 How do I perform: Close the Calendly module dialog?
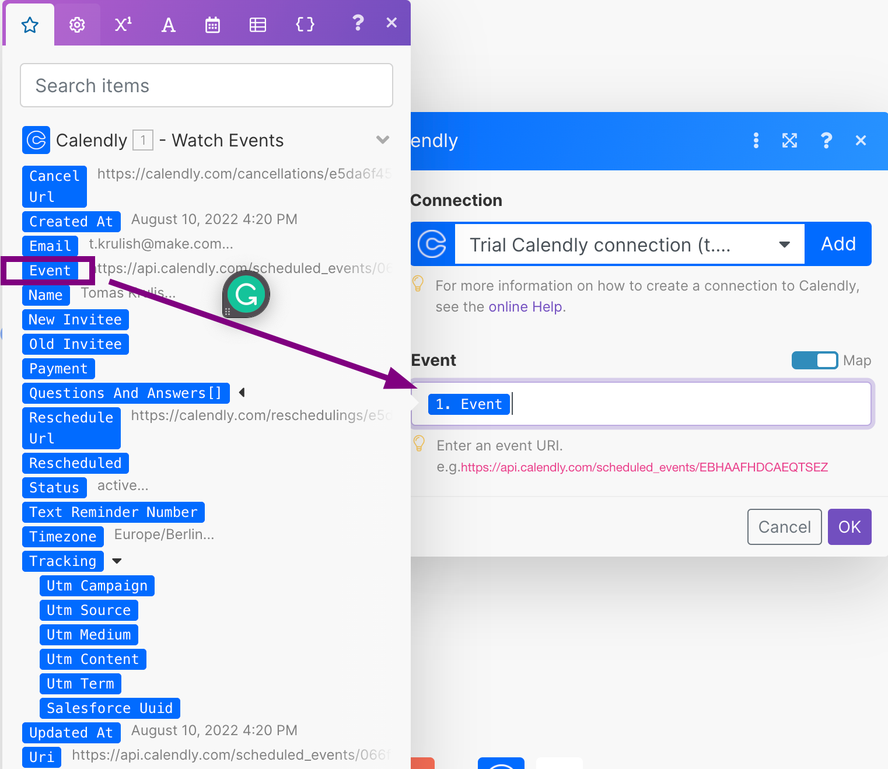(x=861, y=141)
